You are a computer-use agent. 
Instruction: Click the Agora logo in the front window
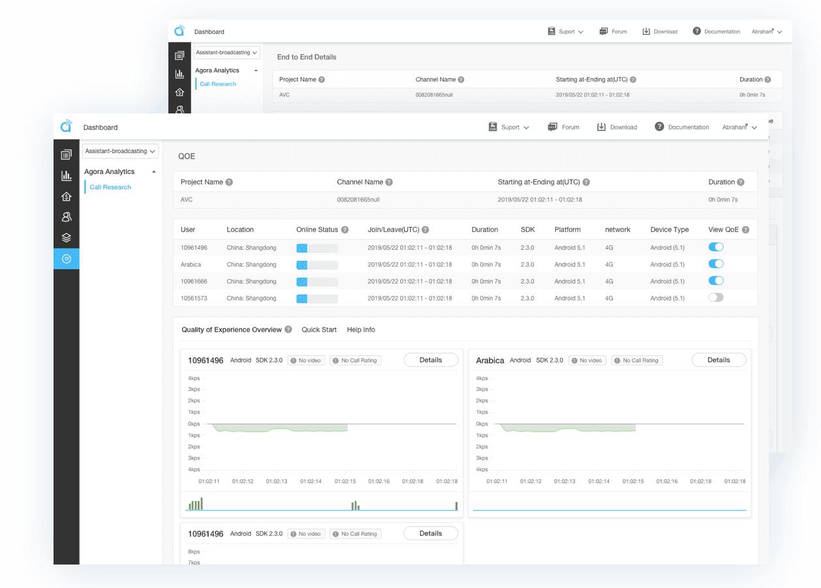click(67, 126)
